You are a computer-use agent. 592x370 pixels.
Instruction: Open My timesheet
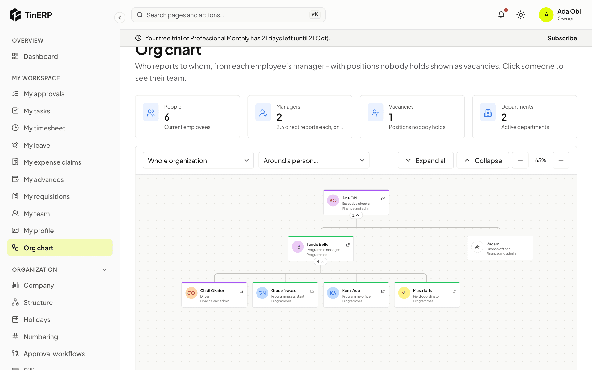(60, 128)
